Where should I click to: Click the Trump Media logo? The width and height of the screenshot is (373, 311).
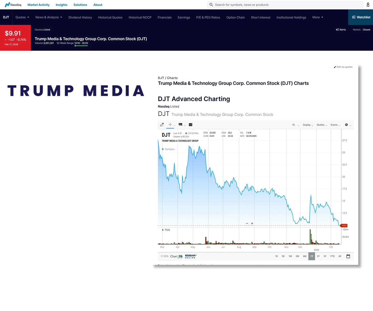tap(76, 91)
